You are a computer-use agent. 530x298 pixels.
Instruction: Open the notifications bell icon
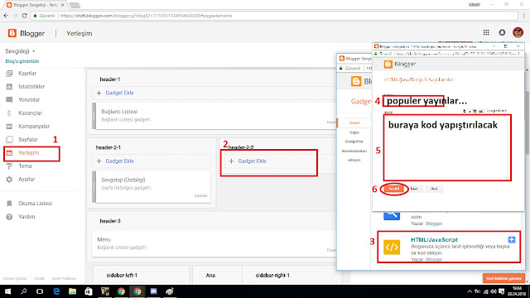[502, 32]
